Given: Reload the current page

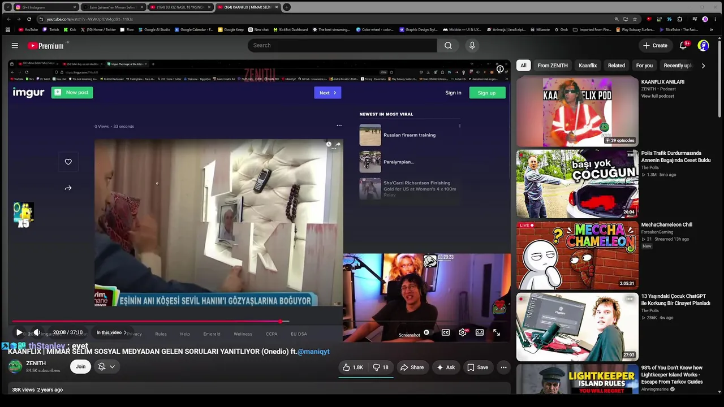Looking at the screenshot, I should 29,19.
